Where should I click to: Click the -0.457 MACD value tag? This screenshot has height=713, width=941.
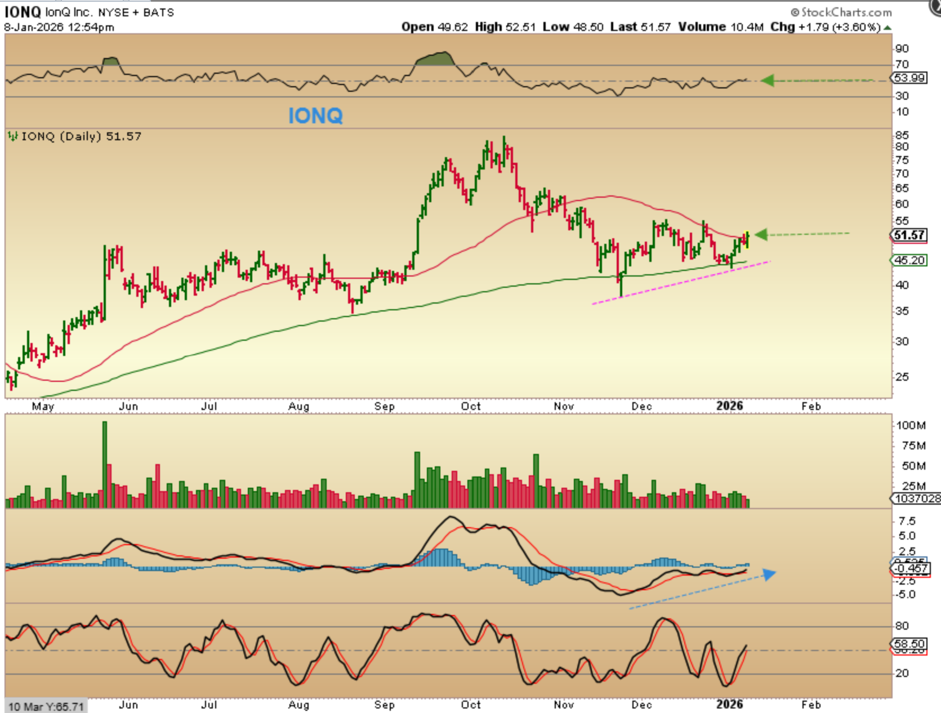[911, 569]
